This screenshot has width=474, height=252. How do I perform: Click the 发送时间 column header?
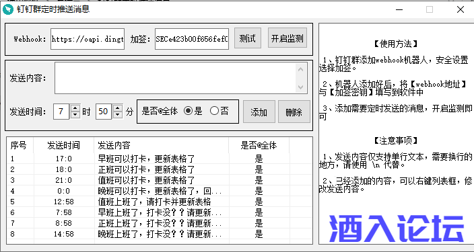point(64,145)
